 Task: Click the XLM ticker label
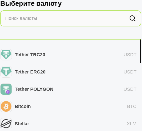coord(131,124)
